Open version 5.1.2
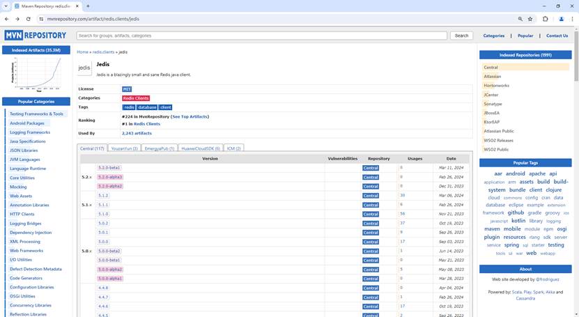This screenshot has height=317, width=579. click(103, 196)
